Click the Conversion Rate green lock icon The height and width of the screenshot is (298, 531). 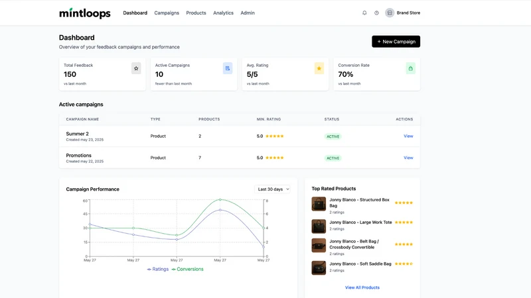pos(410,68)
